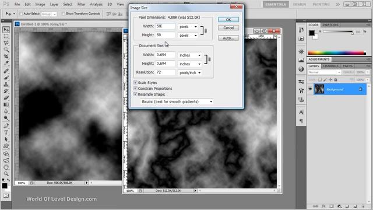Click the foreground color swatch in Color panel

pos(312,33)
